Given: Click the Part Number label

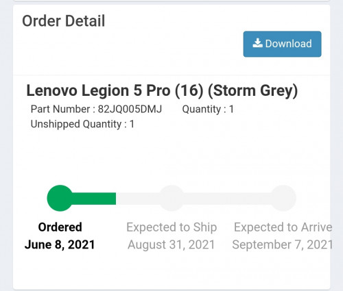Looking at the screenshot, I should tap(60, 109).
